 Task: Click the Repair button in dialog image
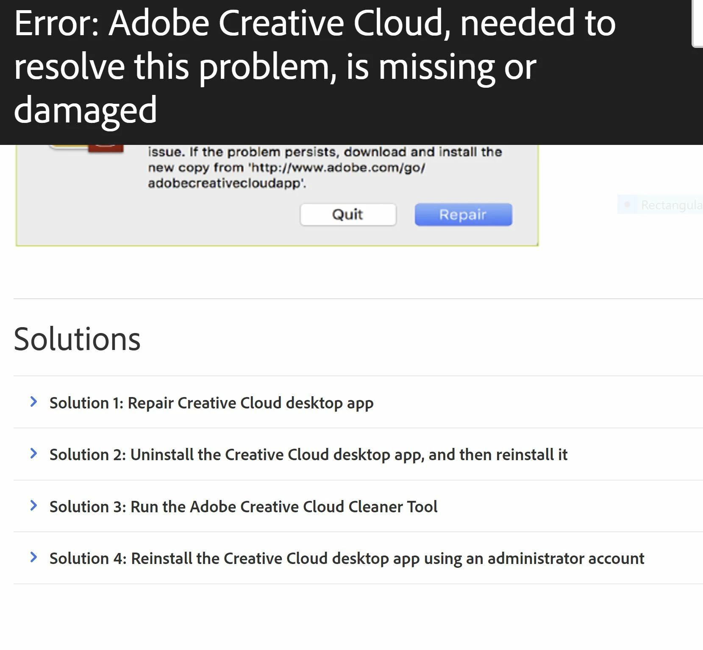463,214
